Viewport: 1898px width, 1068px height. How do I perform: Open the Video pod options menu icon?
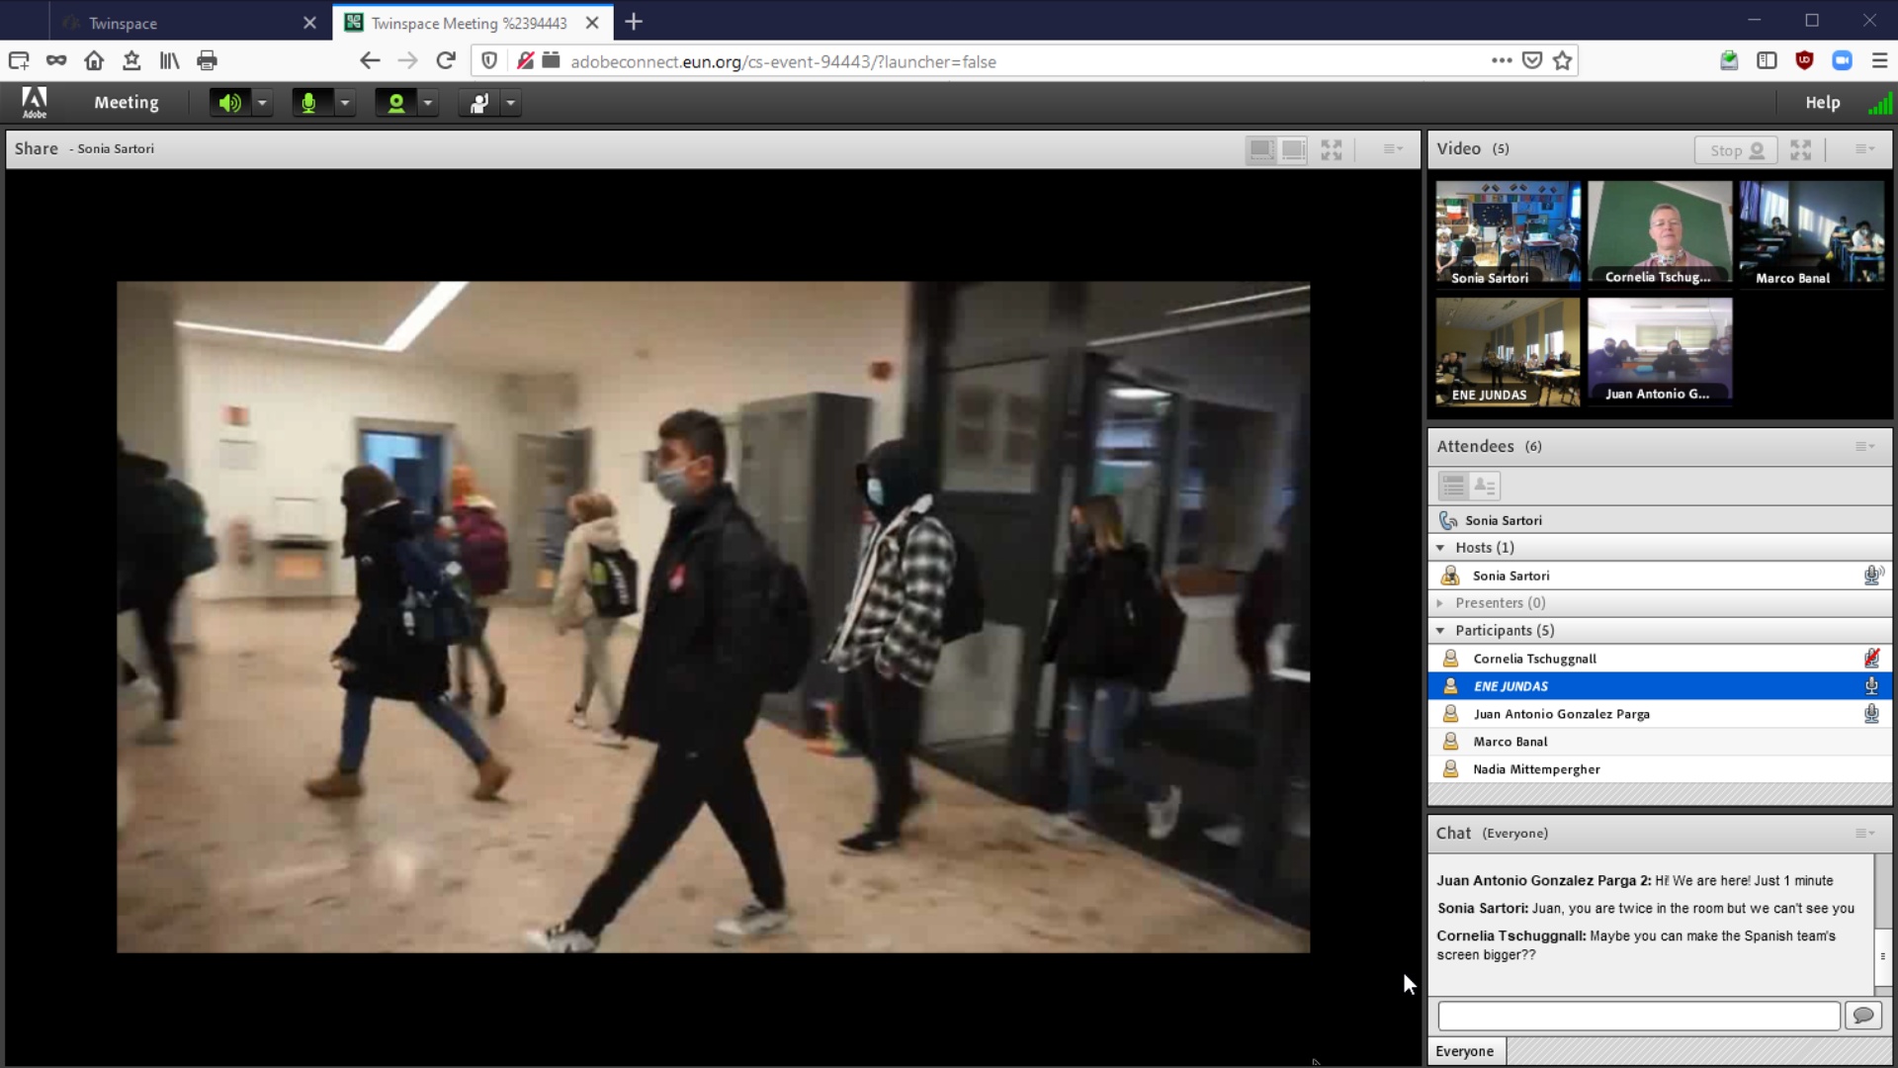pyautogui.click(x=1864, y=149)
